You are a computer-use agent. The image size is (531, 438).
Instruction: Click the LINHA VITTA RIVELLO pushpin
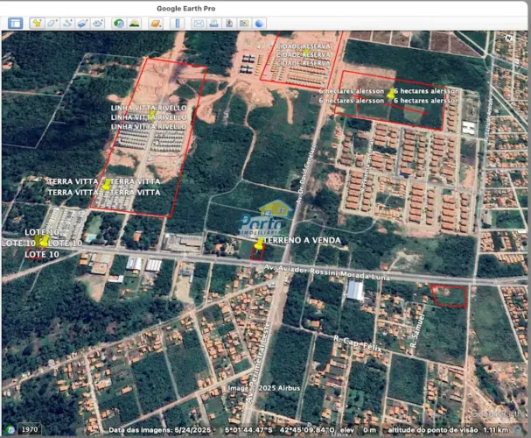click(152, 114)
